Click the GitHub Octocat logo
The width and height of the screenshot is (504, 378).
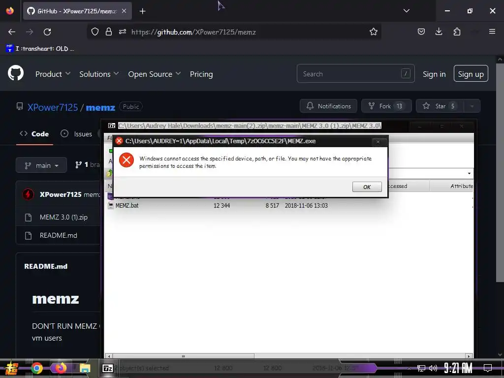point(16,74)
